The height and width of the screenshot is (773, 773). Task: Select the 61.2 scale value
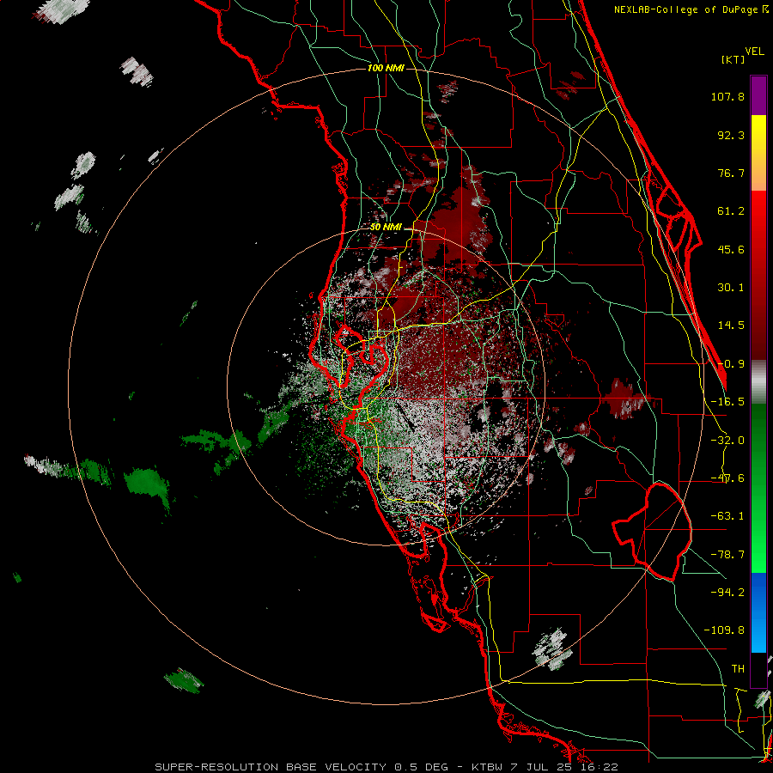coord(731,211)
